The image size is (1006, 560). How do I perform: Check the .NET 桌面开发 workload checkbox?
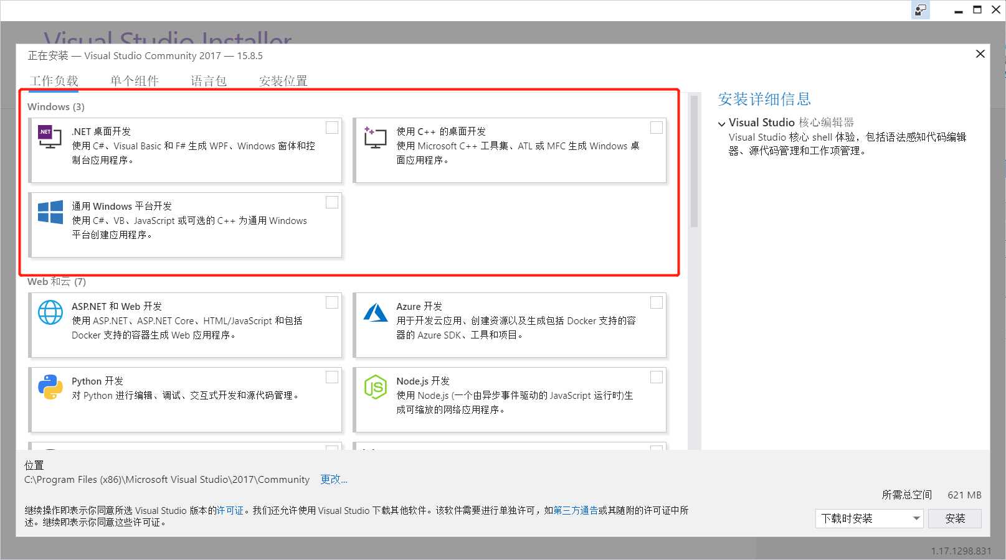332,128
